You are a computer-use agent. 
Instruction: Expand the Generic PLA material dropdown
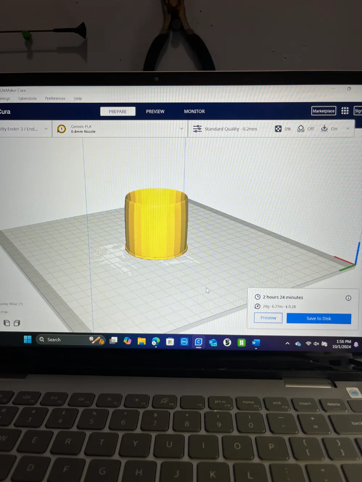(120, 129)
